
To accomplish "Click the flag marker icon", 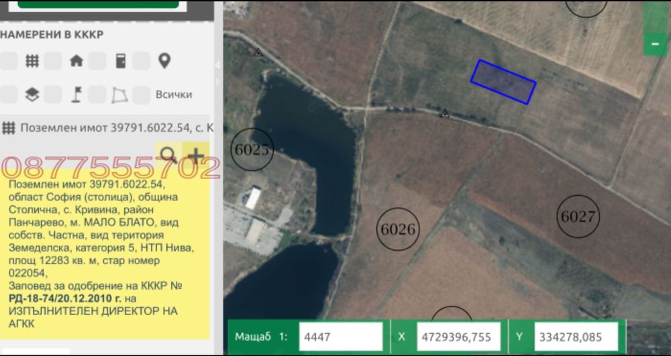I will coord(76,95).
